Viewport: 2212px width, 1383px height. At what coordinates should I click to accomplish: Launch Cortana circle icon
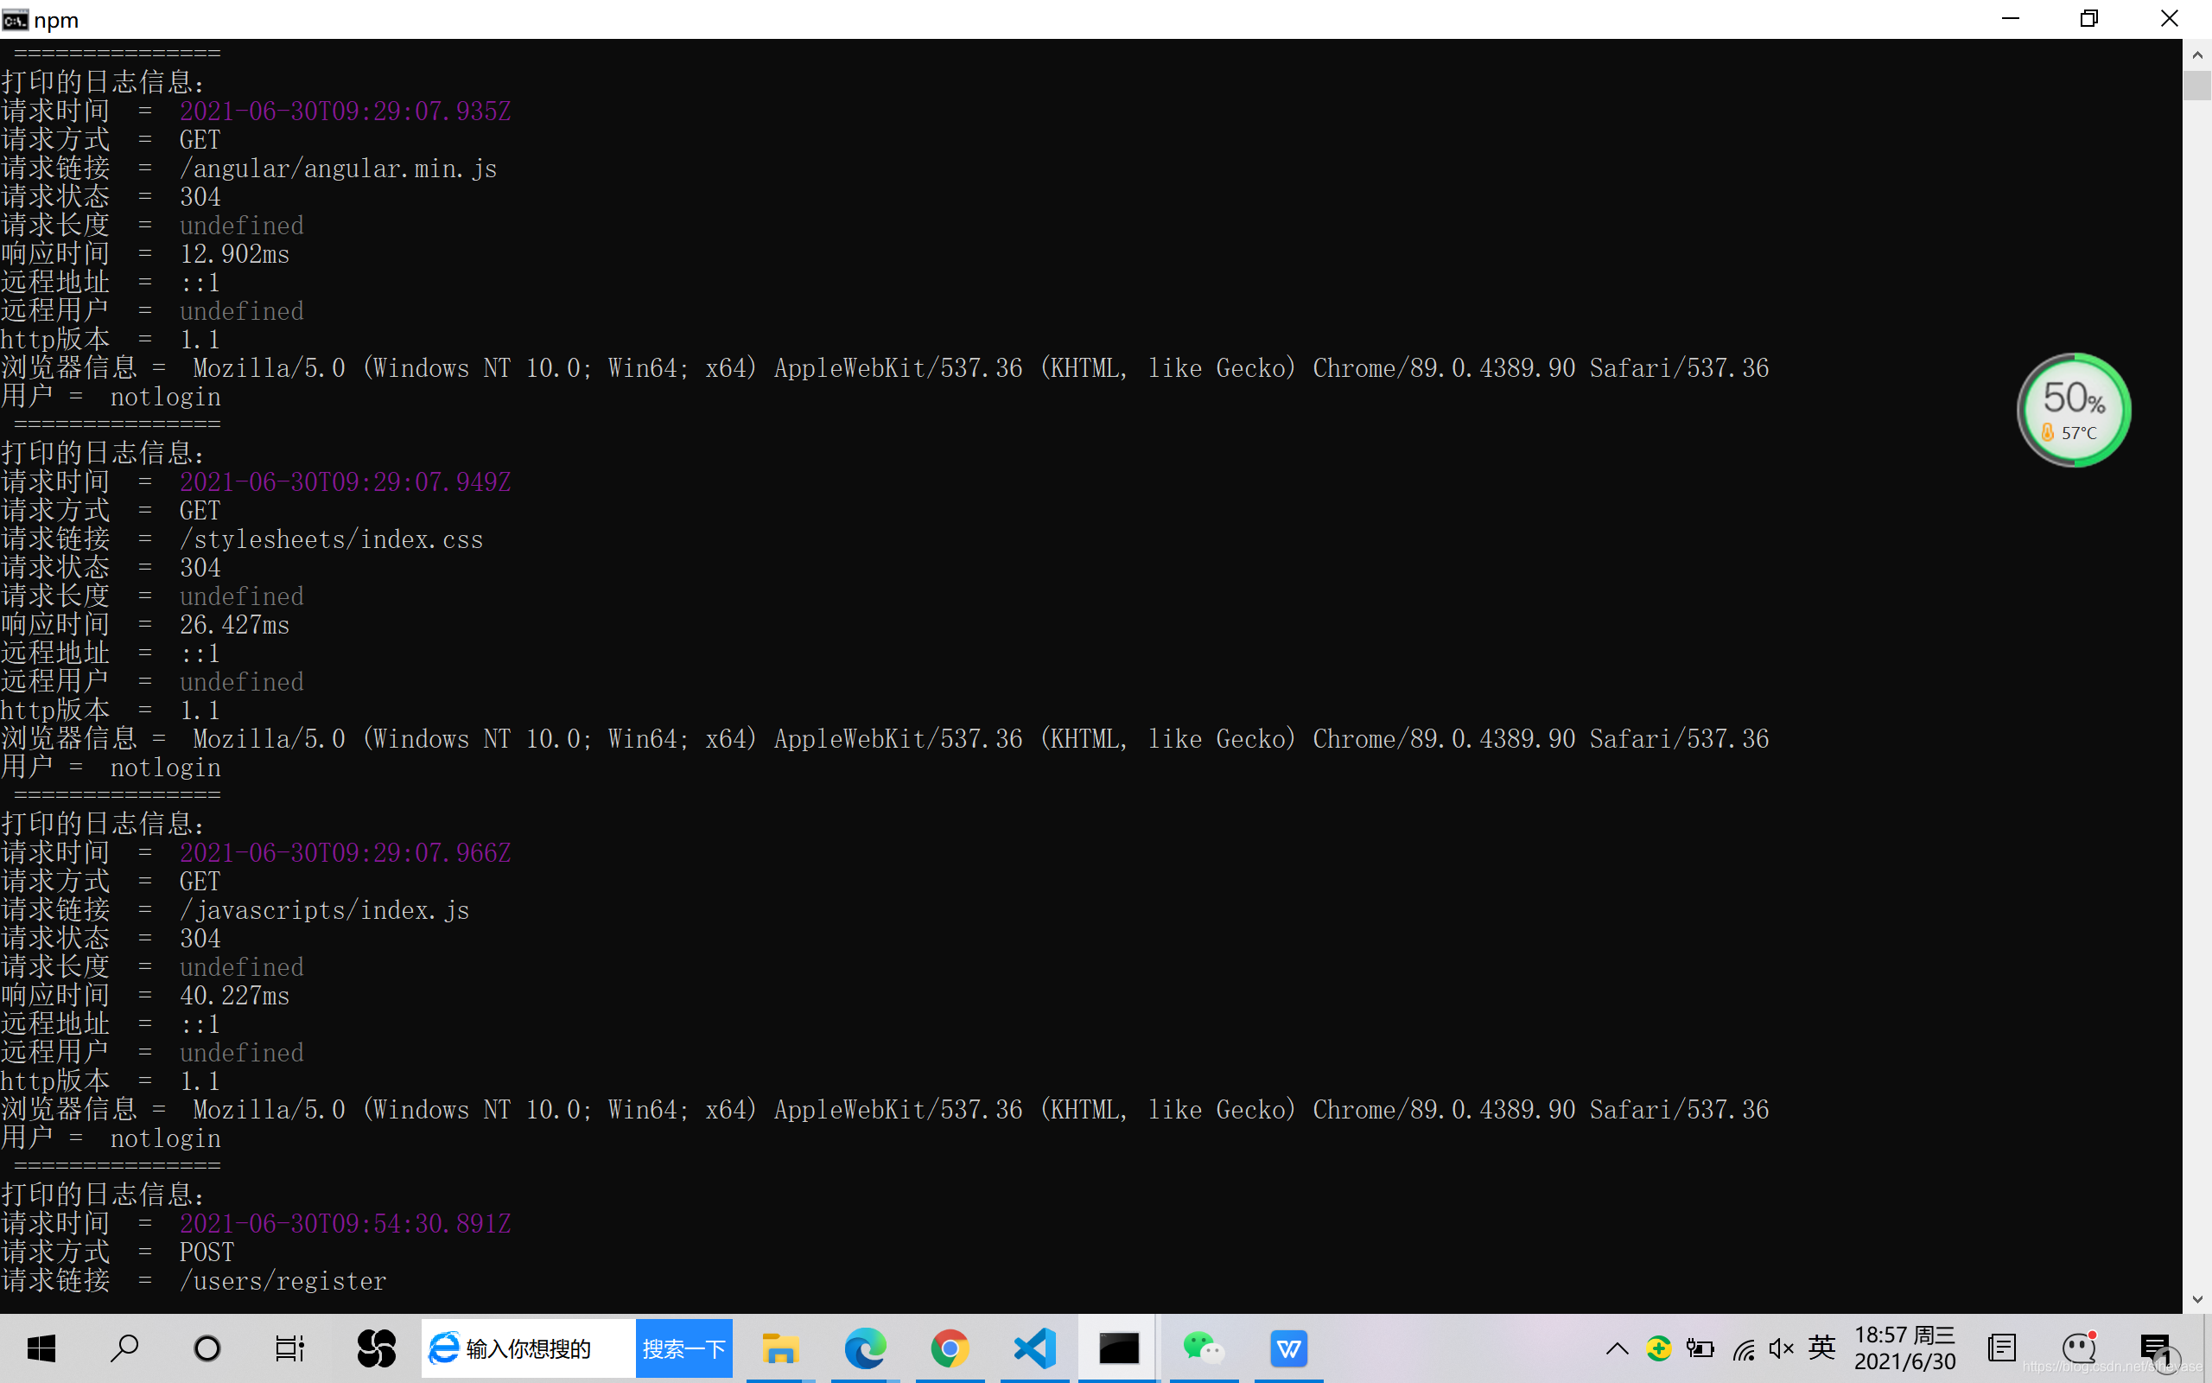207,1348
